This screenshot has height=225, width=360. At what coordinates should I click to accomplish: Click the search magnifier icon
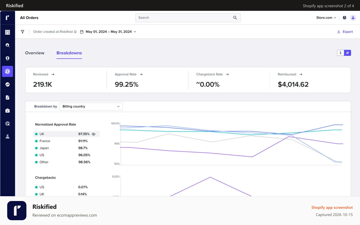coord(235,18)
